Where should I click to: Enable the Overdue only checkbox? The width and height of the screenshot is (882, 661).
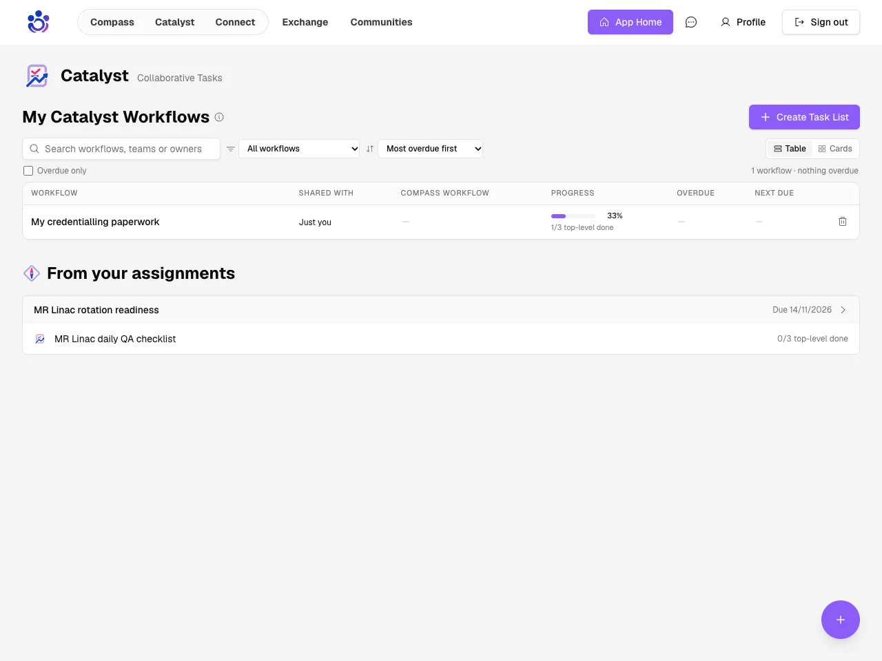click(x=28, y=171)
